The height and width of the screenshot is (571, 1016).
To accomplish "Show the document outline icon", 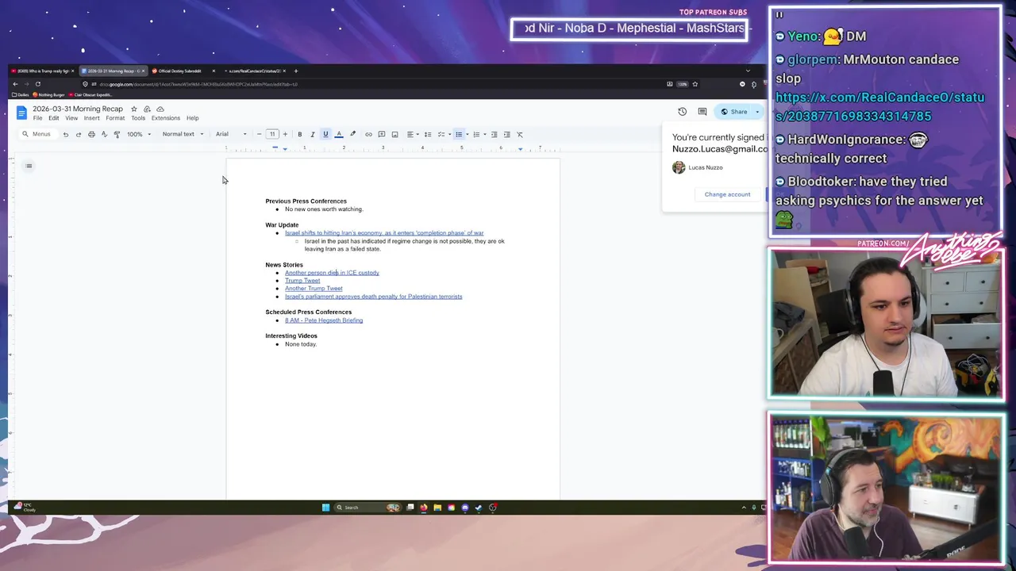I will click(29, 166).
